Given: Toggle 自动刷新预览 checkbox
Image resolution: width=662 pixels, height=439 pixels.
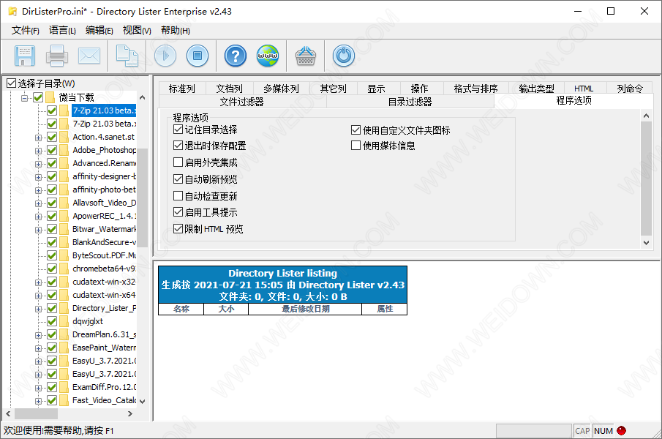Looking at the screenshot, I should 178,179.
